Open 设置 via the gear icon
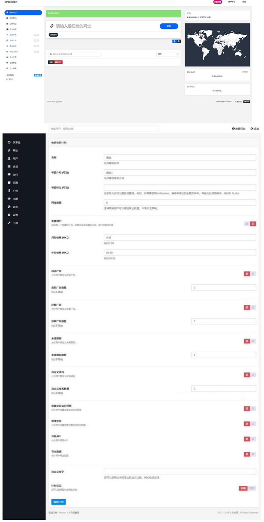This screenshot has height=522, width=264. point(9,215)
